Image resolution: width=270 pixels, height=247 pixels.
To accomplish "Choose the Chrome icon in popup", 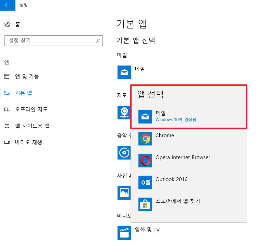I will click(145, 139).
